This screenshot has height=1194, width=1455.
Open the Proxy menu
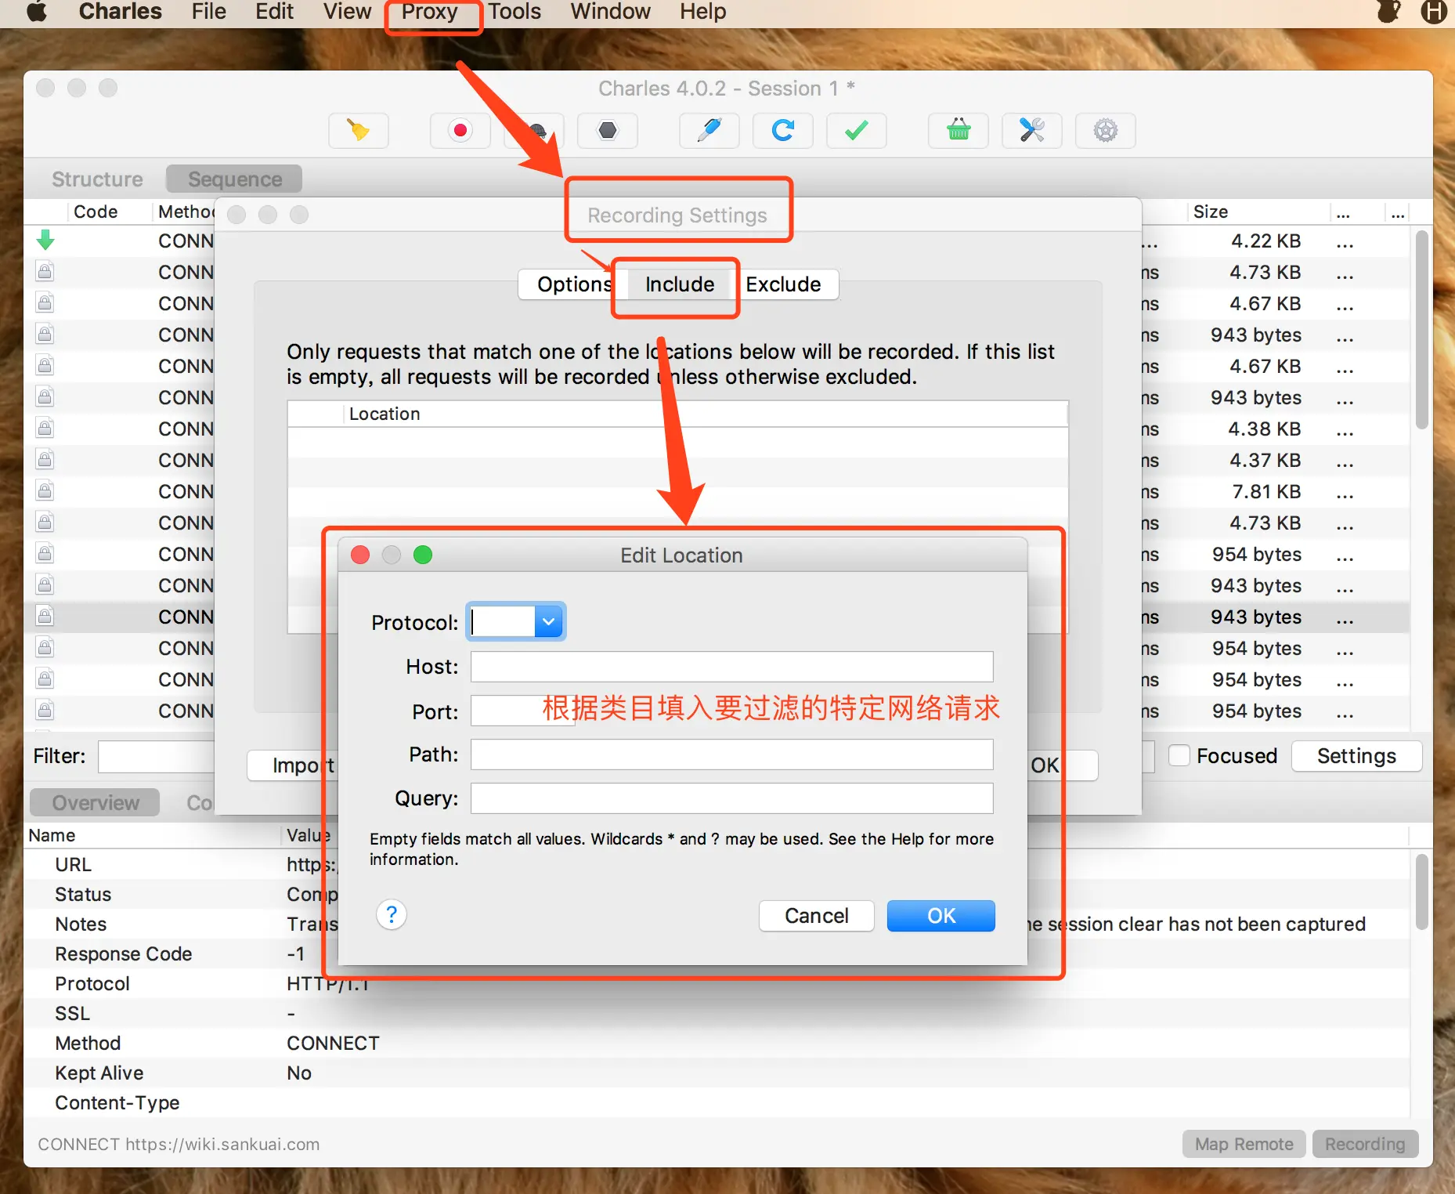click(430, 12)
